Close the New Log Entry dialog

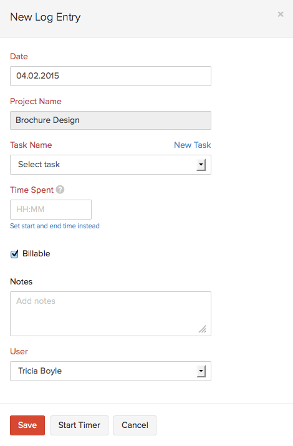(x=281, y=14)
